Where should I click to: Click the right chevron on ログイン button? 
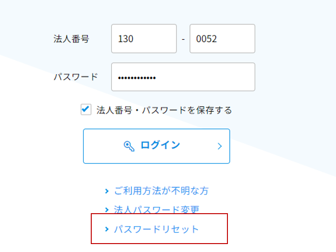coord(219,146)
